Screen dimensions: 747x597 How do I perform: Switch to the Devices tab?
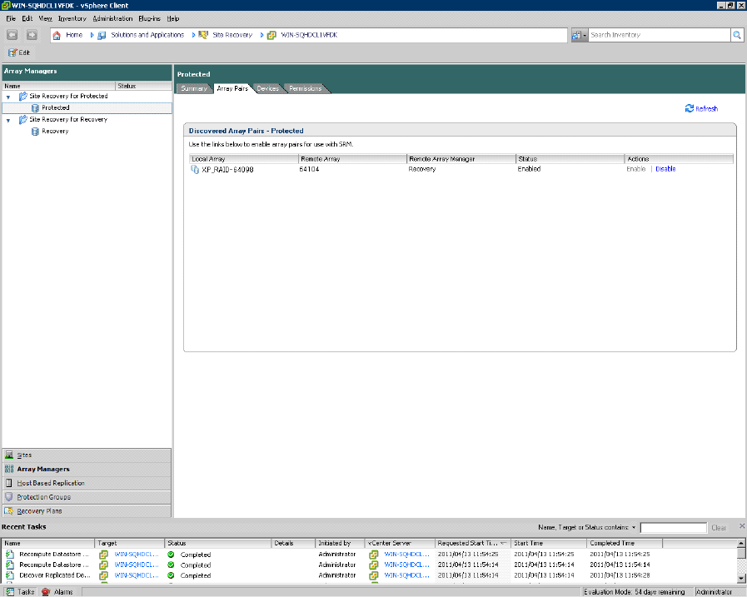coord(267,88)
